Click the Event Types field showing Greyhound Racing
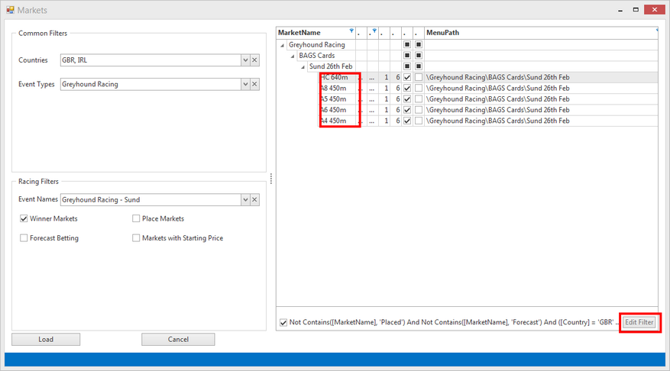 pyautogui.click(x=151, y=84)
